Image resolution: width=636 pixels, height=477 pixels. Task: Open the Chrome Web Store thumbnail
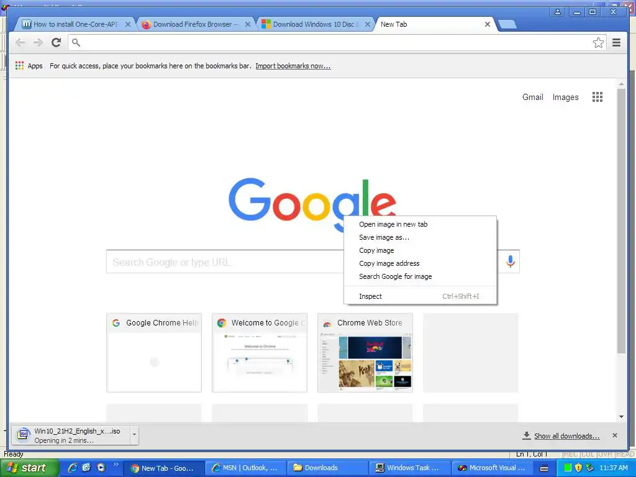(x=365, y=353)
